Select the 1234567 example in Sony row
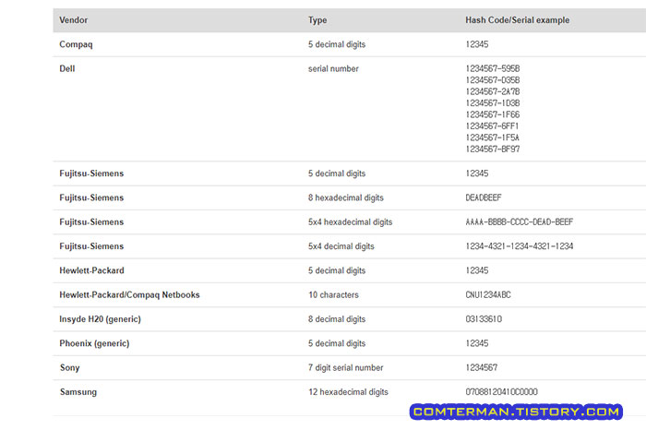 [481, 368]
